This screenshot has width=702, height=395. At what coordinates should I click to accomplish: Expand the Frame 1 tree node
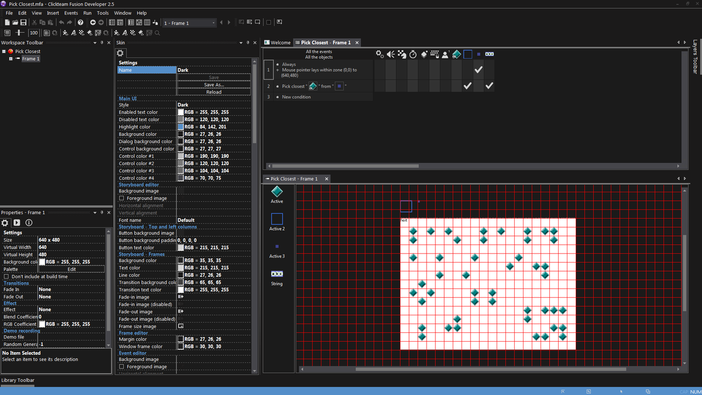click(11, 59)
